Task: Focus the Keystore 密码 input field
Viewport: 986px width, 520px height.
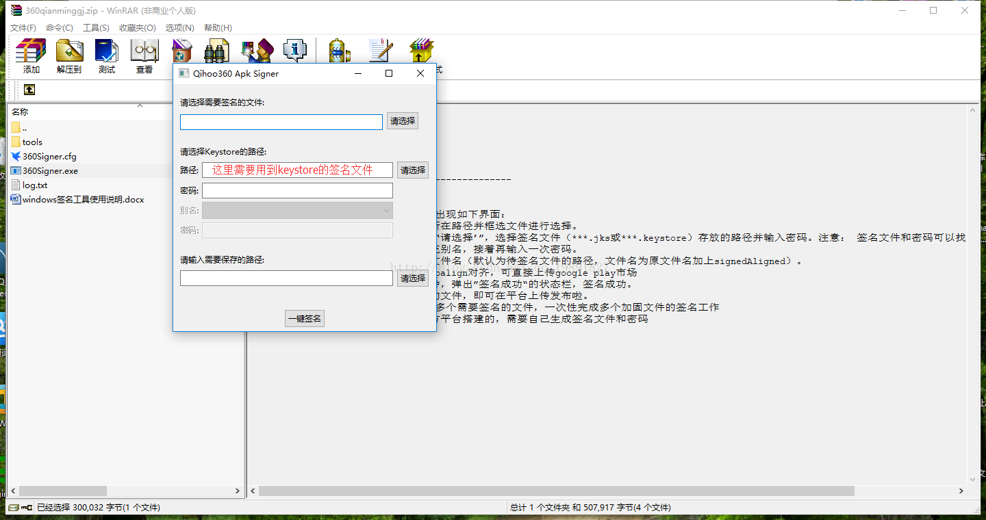Action: (297, 190)
